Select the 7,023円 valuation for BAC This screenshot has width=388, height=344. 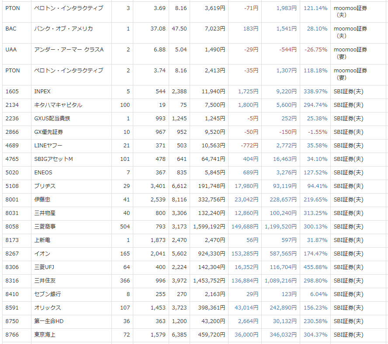(x=215, y=29)
